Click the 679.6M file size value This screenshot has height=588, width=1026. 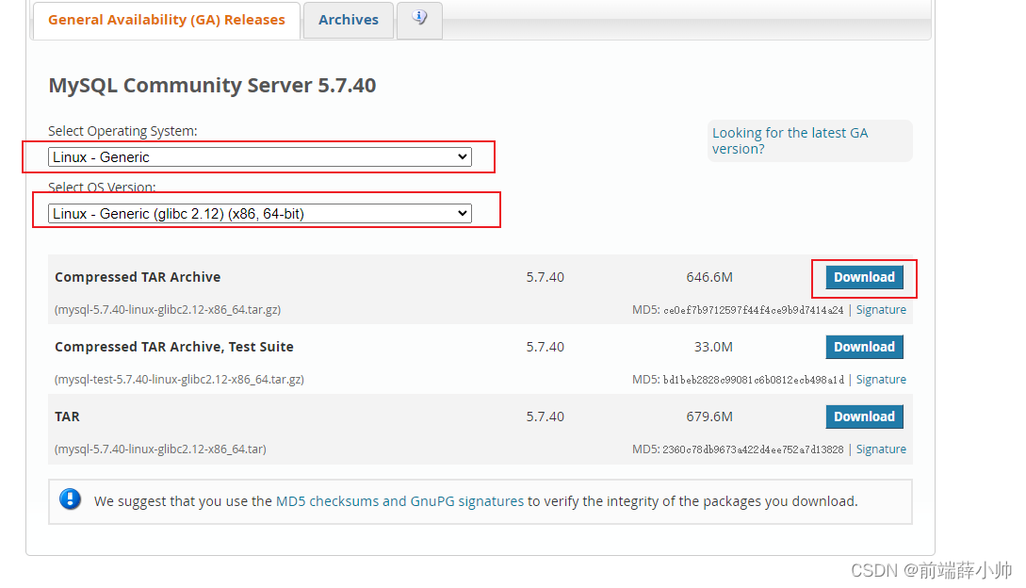pyautogui.click(x=709, y=416)
